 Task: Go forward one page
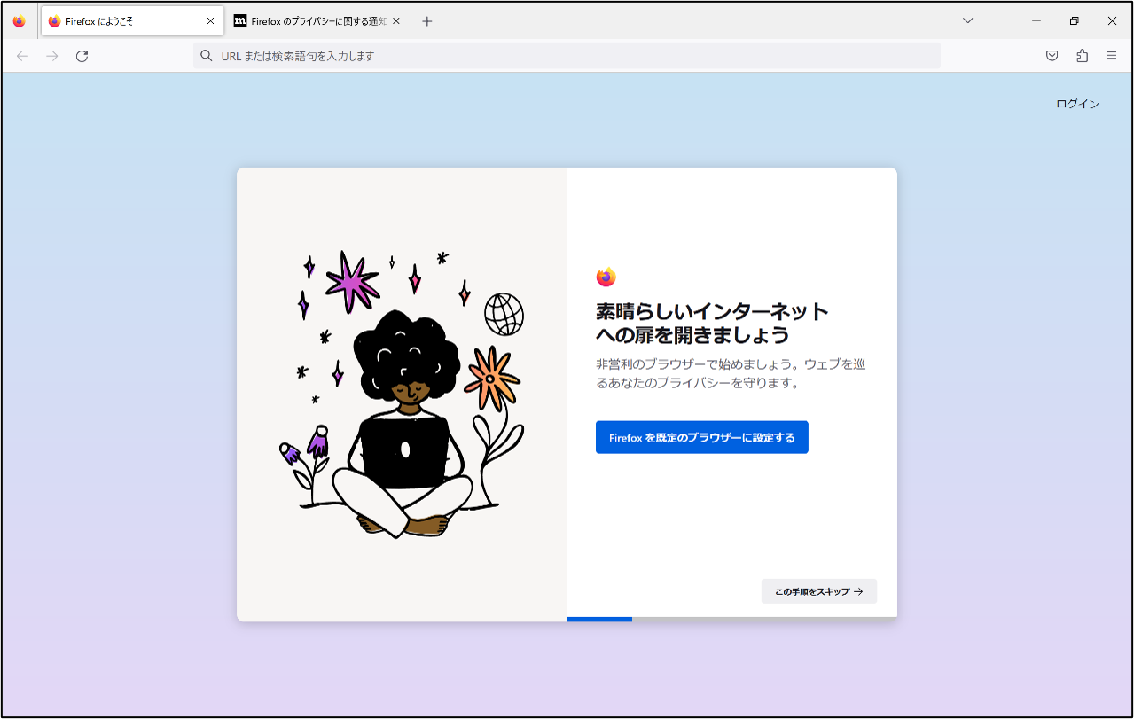point(52,56)
